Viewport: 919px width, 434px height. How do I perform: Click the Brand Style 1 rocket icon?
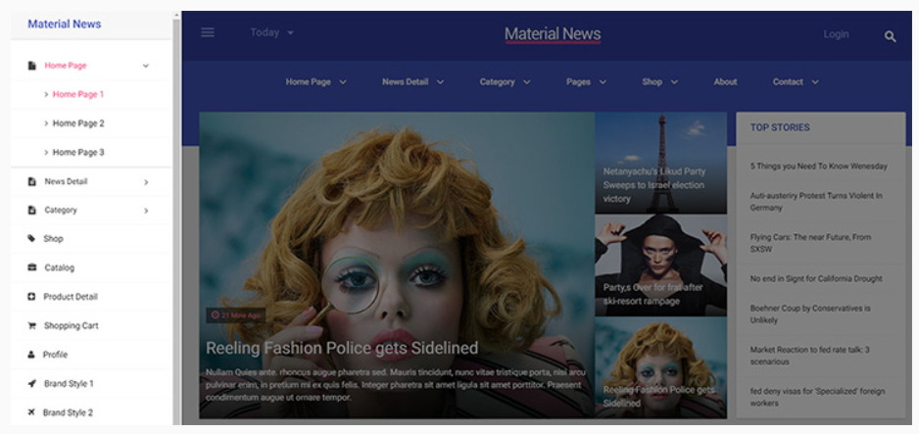[31, 384]
